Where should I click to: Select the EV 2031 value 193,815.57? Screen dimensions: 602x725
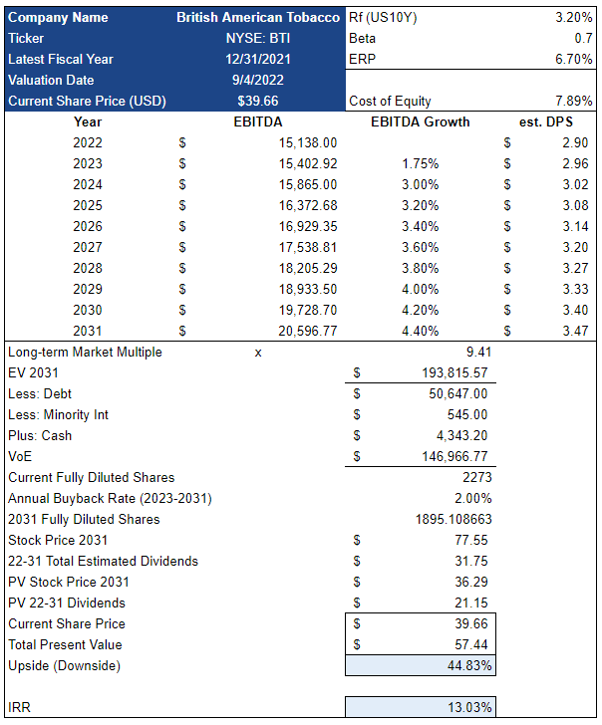coord(454,373)
